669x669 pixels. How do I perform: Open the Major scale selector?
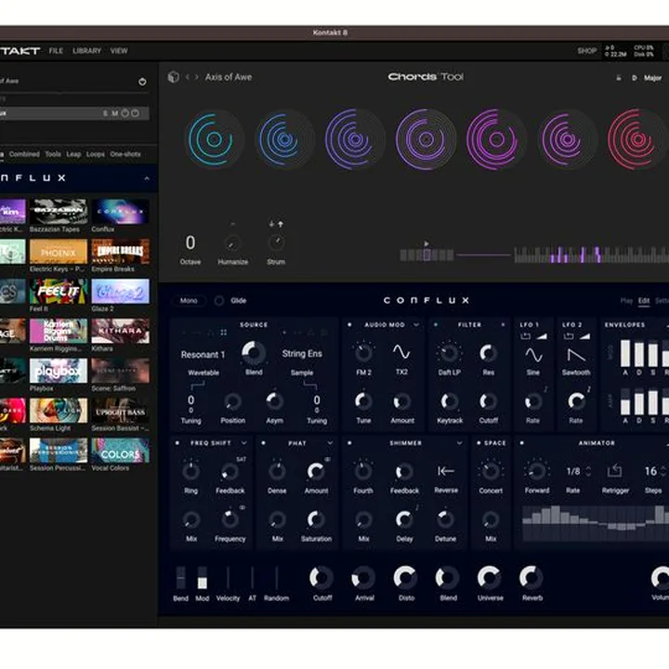coord(652,78)
